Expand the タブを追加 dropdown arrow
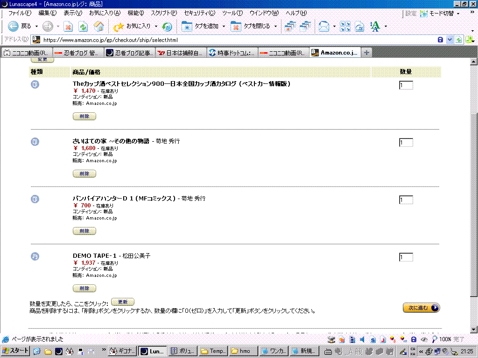Screen dimensions: 478x358 pos(224,27)
